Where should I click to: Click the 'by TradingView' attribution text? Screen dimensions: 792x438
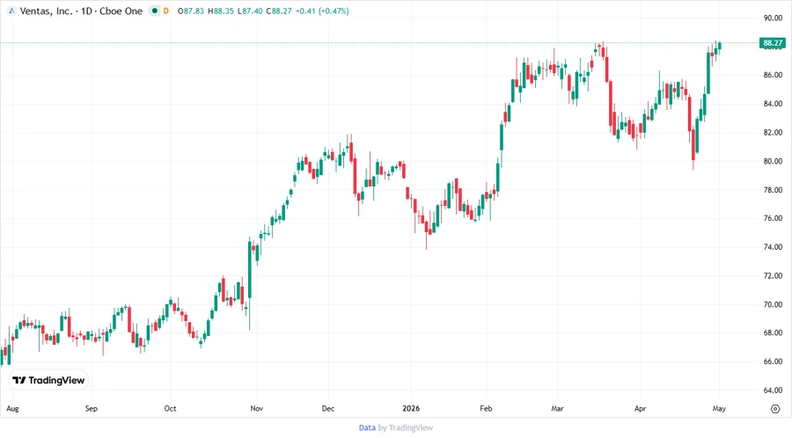(x=406, y=427)
